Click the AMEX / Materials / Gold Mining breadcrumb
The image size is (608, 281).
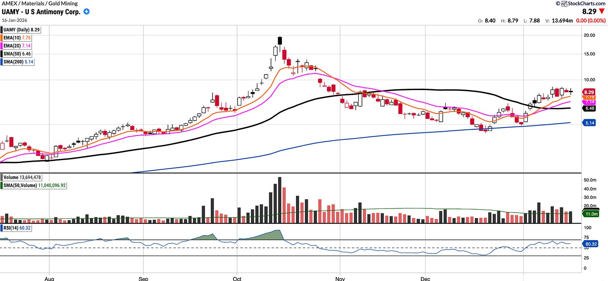pyautogui.click(x=40, y=4)
